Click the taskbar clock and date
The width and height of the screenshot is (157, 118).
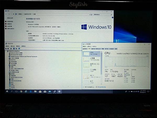tap(143, 91)
